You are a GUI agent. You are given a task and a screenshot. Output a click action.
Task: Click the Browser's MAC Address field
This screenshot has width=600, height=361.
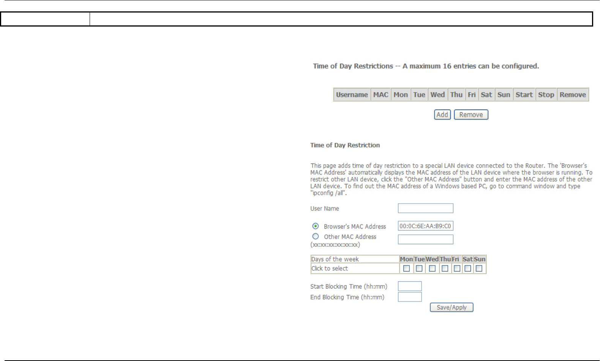425,226
